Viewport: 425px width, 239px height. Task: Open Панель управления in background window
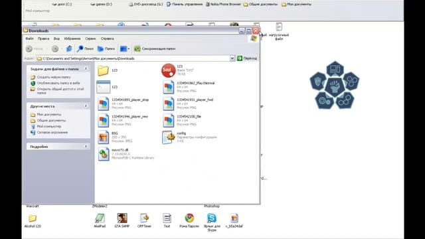[x=185, y=5]
